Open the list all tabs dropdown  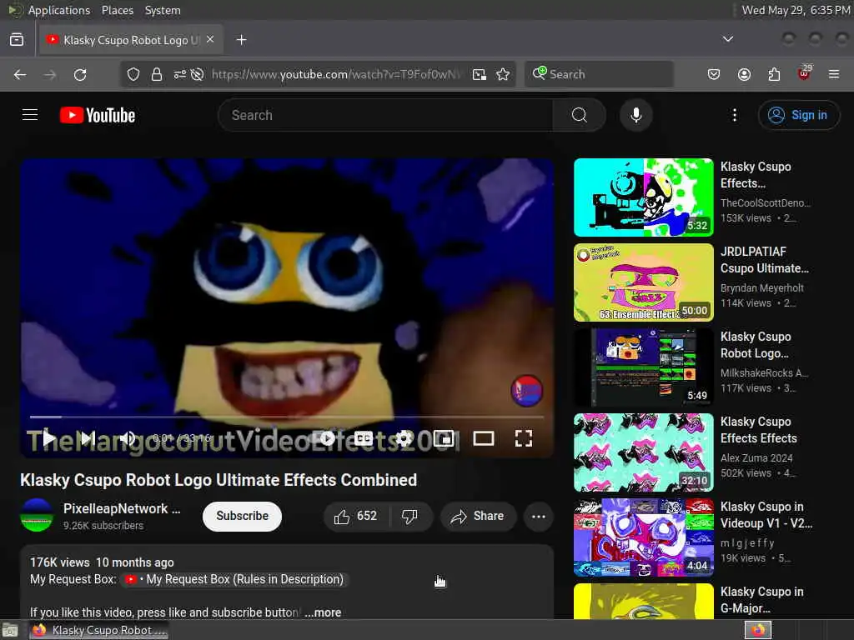727,39
